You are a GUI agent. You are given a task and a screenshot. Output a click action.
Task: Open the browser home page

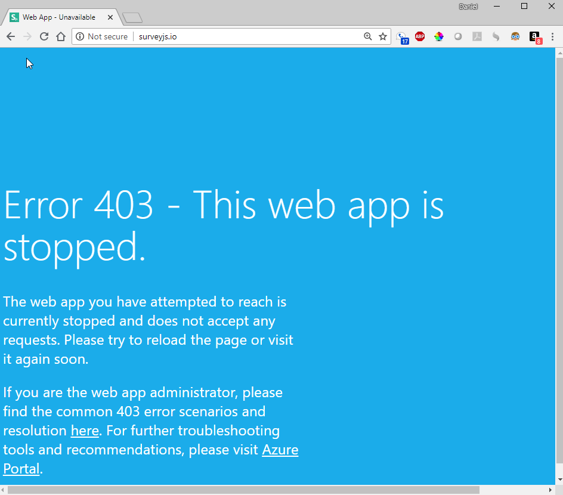[61, 36]
